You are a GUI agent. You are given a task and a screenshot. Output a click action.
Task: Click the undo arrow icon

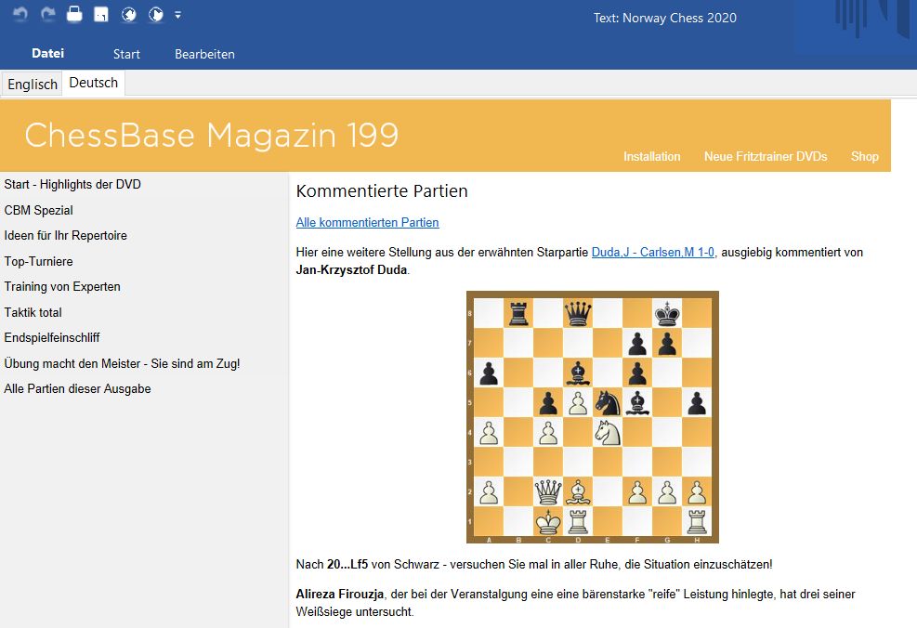click(x=20, y=15)
